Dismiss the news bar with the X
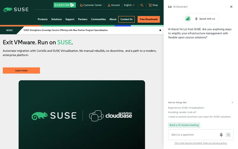The height and width of the screenshot is (149, 238). (x=160, y=30)
